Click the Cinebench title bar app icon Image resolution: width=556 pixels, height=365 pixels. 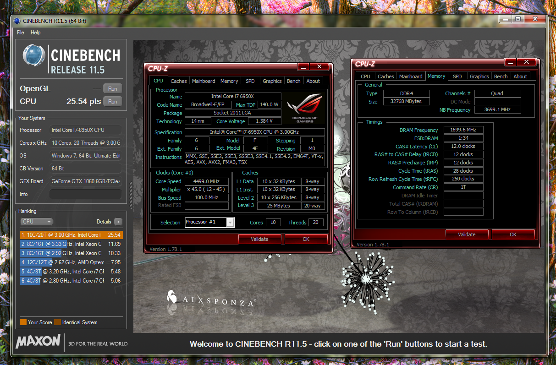tap(17, 21)
